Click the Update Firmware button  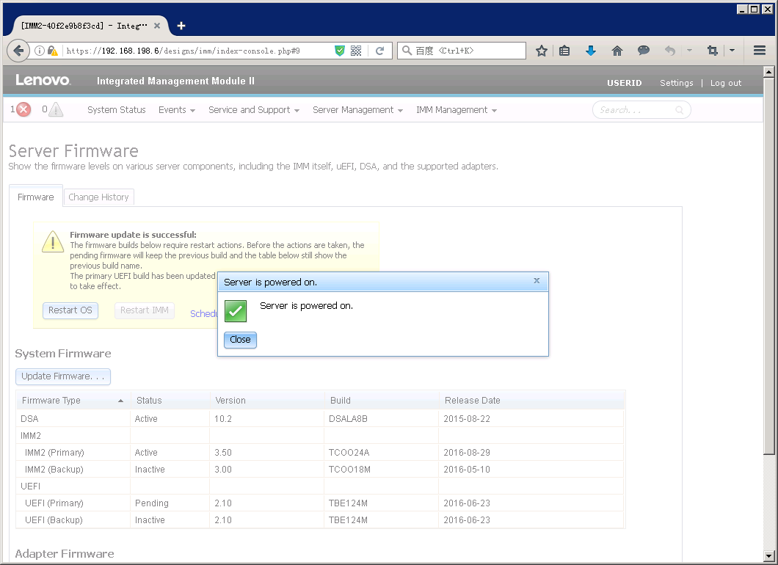63,376
